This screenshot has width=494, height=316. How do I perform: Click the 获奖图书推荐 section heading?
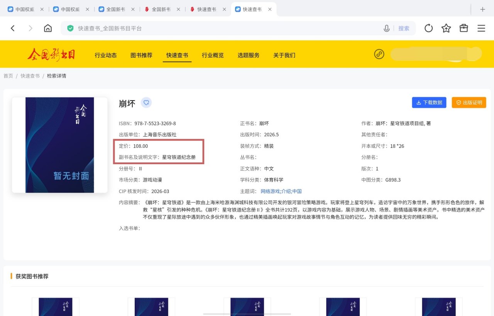click(32, 276)
